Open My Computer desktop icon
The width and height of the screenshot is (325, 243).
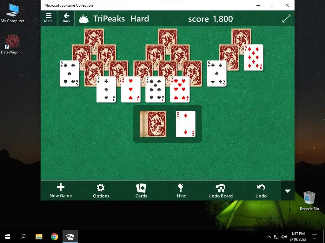pyautogui.click(x=12, y=13)
